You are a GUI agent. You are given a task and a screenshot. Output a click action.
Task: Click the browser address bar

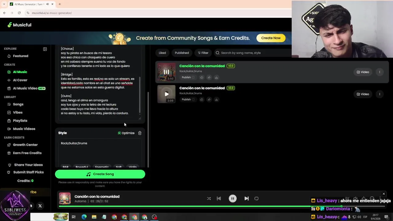157,13
